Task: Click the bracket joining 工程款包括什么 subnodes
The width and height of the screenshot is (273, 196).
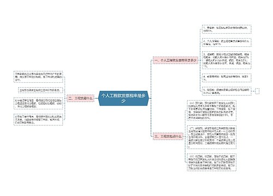Action: (185, 136)
